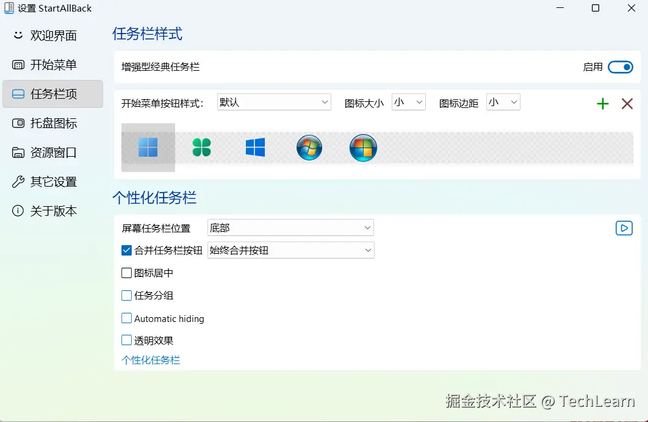This screenshot has height=422, width=648.
Task: Click the green plus add icon
Action: [x=603, y=104]
